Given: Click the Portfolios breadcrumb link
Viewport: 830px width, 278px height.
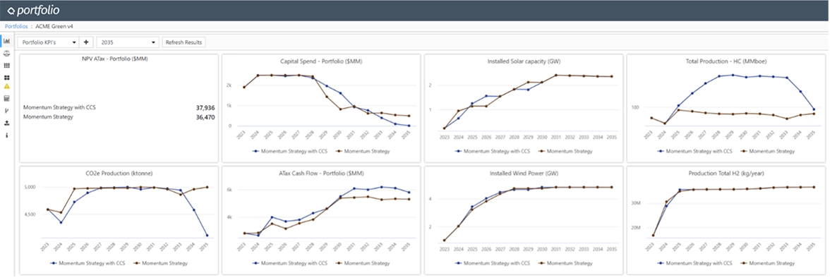Looking at the screenshot, I should tap(16, 26).
